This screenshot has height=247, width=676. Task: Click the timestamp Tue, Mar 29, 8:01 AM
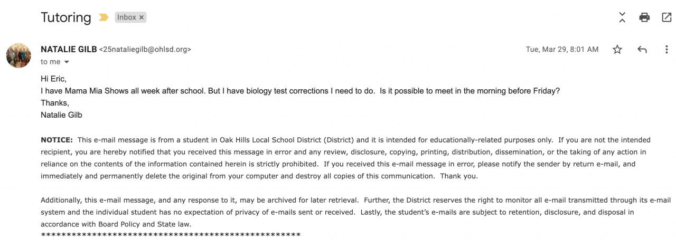(x=562, y=50)
